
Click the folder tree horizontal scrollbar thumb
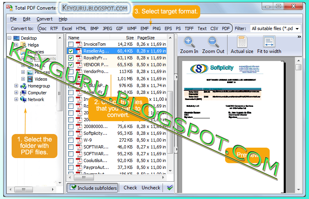click(24, 189)
